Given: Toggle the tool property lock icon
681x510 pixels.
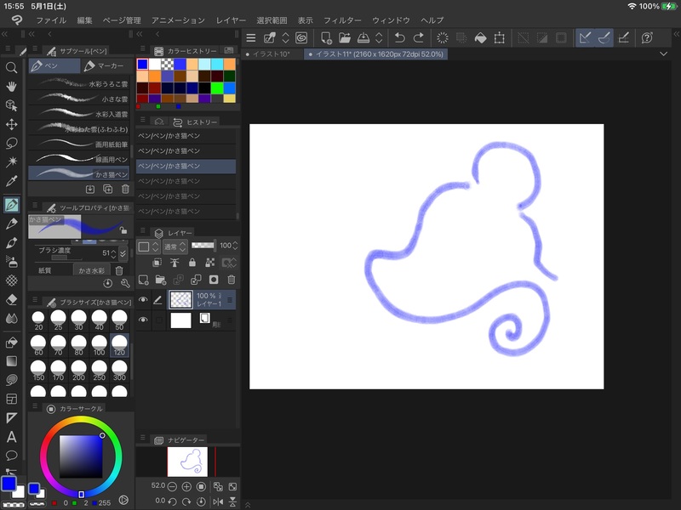Looking at the screenshot, I should click(123, 230).
